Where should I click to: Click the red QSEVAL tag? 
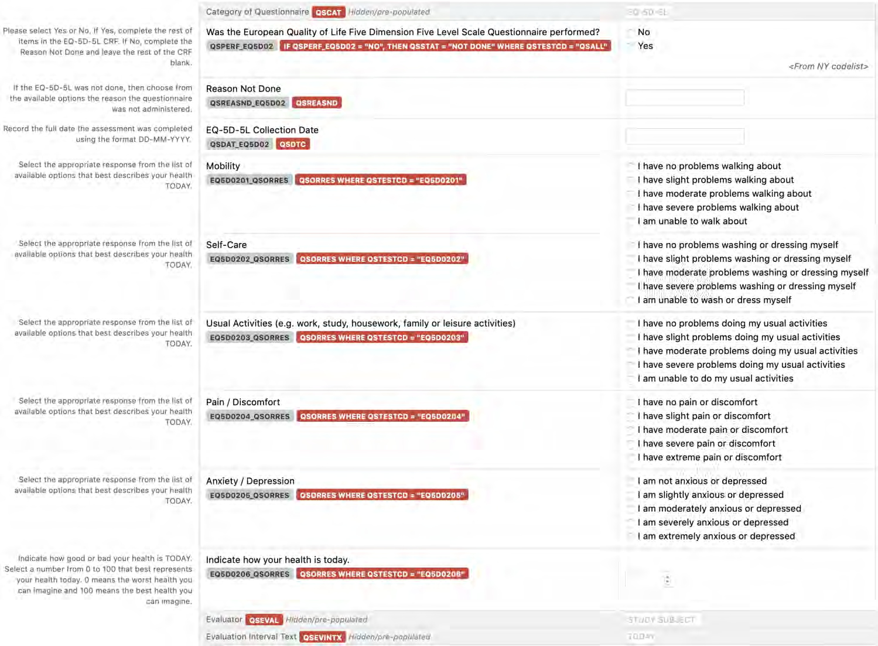coord(264,620)
